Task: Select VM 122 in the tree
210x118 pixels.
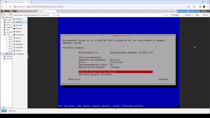Action: [10, 42]
